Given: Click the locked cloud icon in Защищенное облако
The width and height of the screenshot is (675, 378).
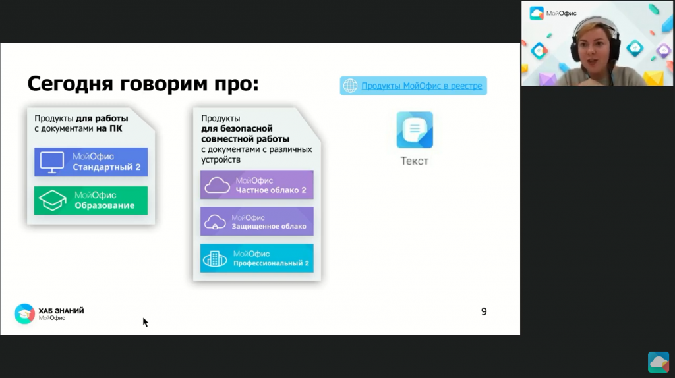Looking at the screenshot, I should 215,222.
